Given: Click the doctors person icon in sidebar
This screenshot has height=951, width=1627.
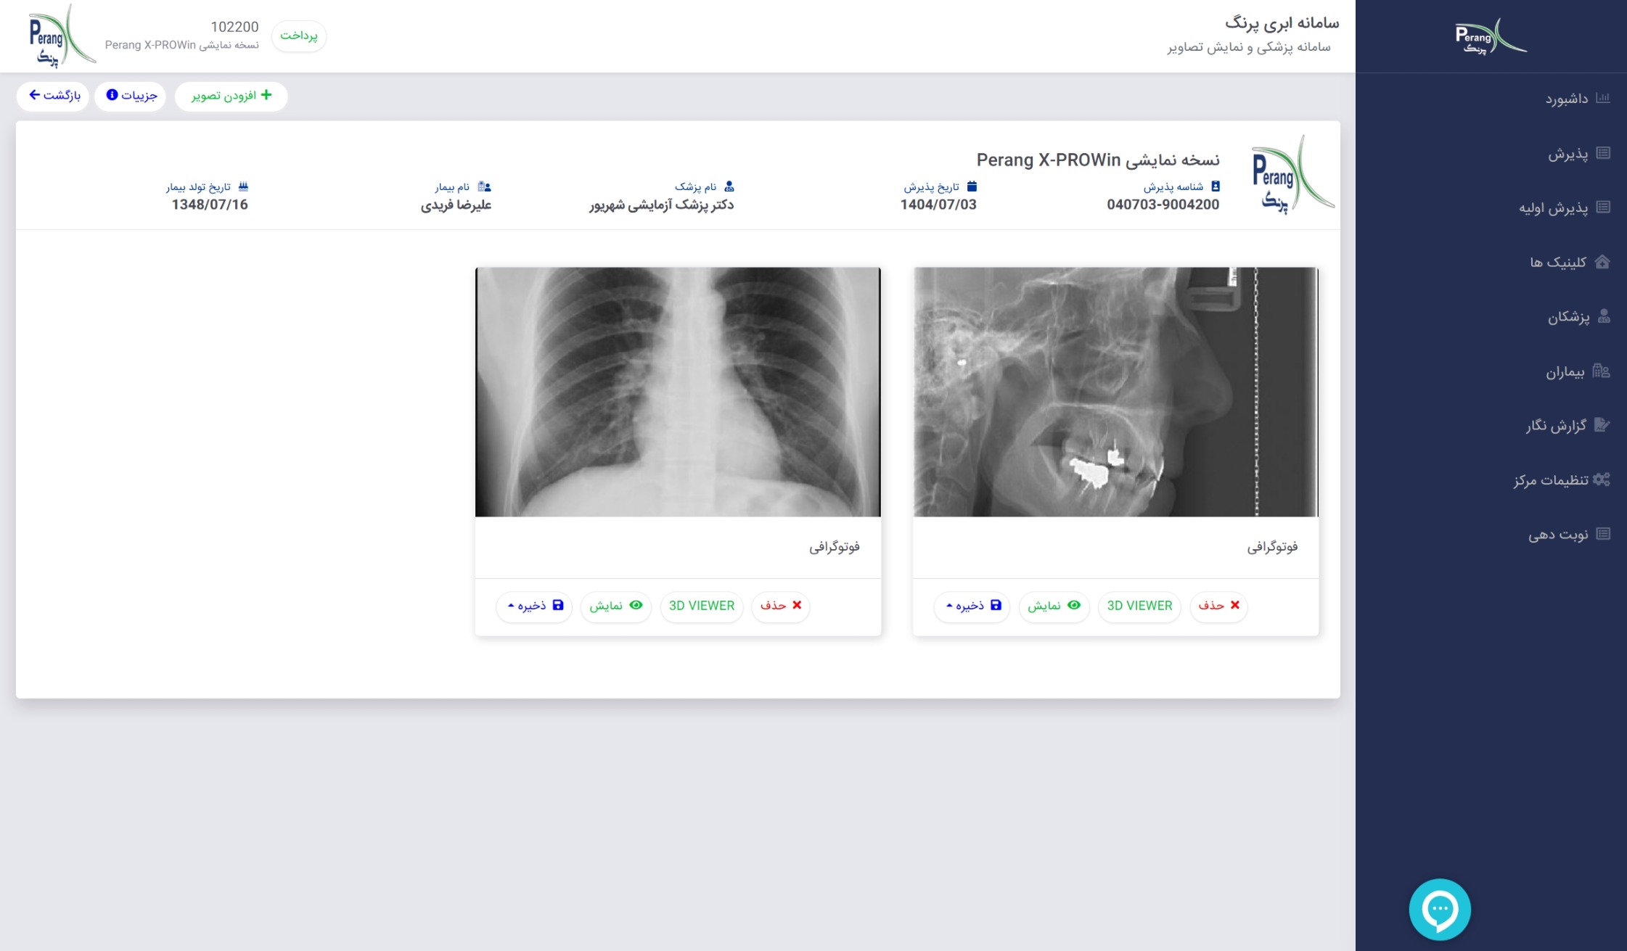Looking at the screenshot, I should click(1603, 316).
